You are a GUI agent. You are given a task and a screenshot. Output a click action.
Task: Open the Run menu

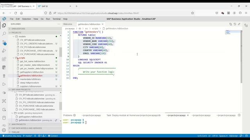click(48, 19)
